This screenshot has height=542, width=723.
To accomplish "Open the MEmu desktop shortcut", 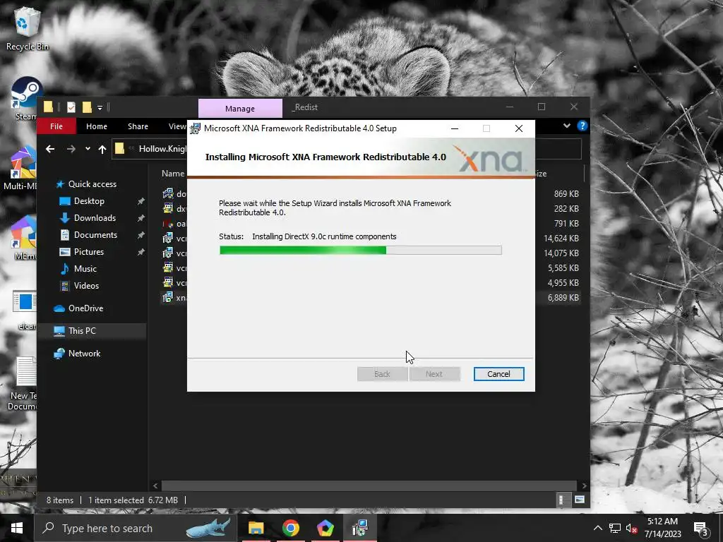I will coord(23,239).
